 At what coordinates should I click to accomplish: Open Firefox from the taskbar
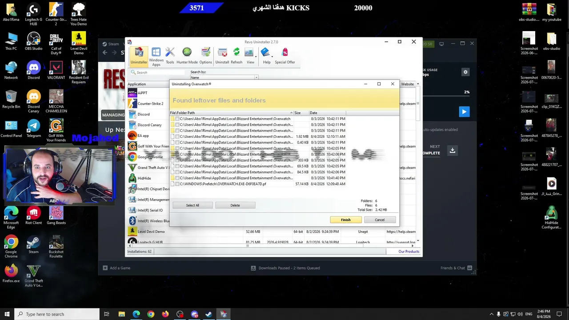tap(165, 314)
